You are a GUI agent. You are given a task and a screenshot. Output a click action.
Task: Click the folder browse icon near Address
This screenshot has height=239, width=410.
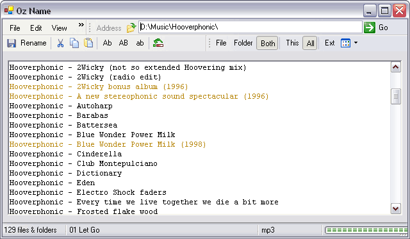(131, 28)
